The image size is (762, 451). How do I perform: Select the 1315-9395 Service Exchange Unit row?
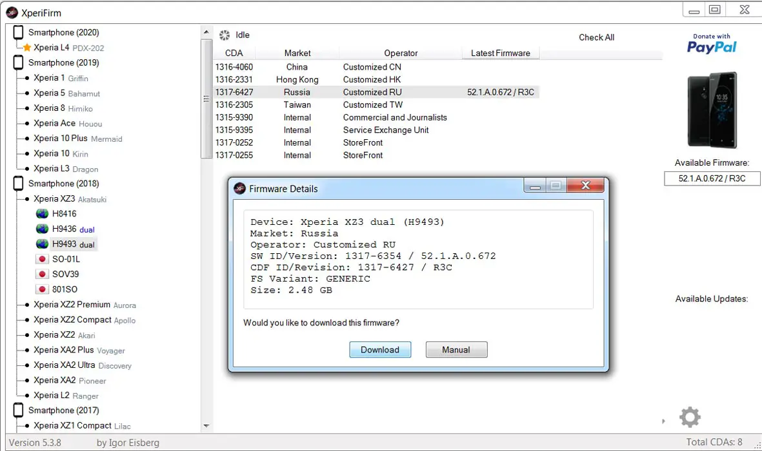[x=376, y=130]
